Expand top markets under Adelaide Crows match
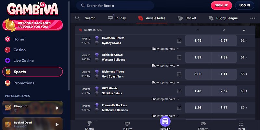Image resolution: width=260 pixels, height=130 pixels. (165, 66)
